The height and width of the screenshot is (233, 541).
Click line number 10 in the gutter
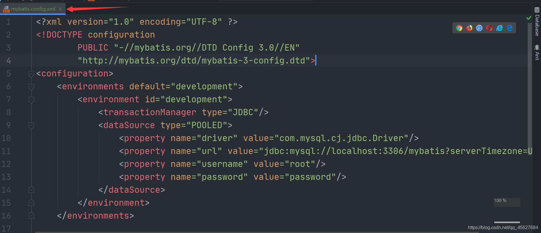[x=6, y=138]
